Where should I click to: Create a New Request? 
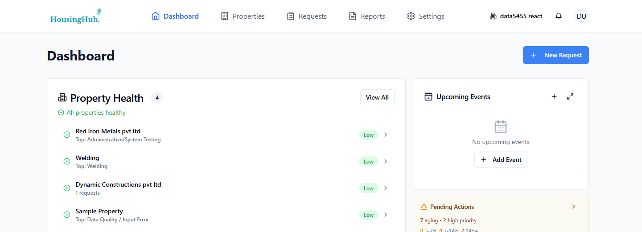pyautogui.click(x=556, y=55)
